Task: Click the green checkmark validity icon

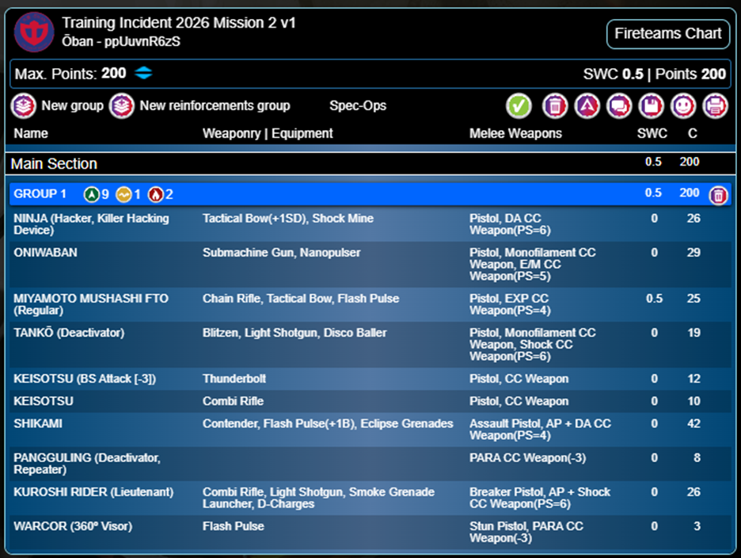Action: (519, 105)
